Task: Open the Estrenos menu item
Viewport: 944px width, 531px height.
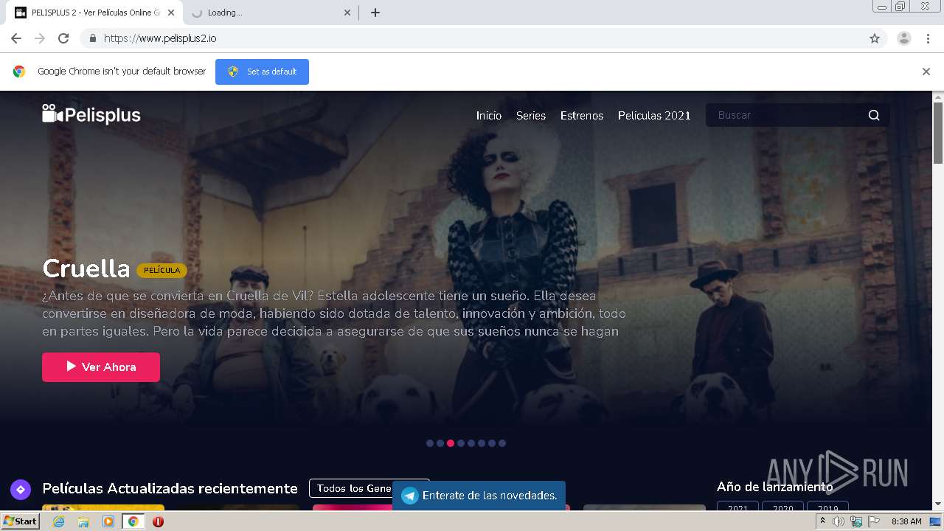Action: click(582, 115)
